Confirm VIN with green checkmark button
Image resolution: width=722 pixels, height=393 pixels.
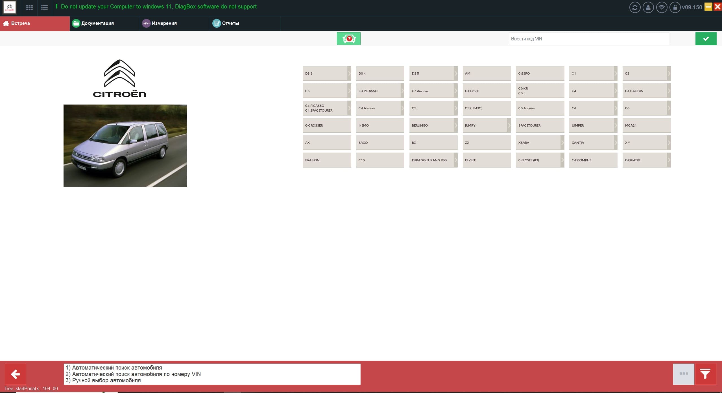click(x=706, y=39)
